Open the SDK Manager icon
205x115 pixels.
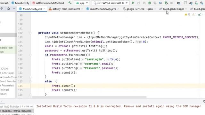pyautogui.click(x=202, y=3)
